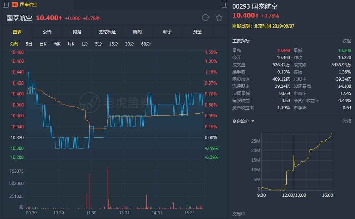This screenshot has height=219, width=355.
Task: Select 分时 chart period
Action: coord(14,44)
